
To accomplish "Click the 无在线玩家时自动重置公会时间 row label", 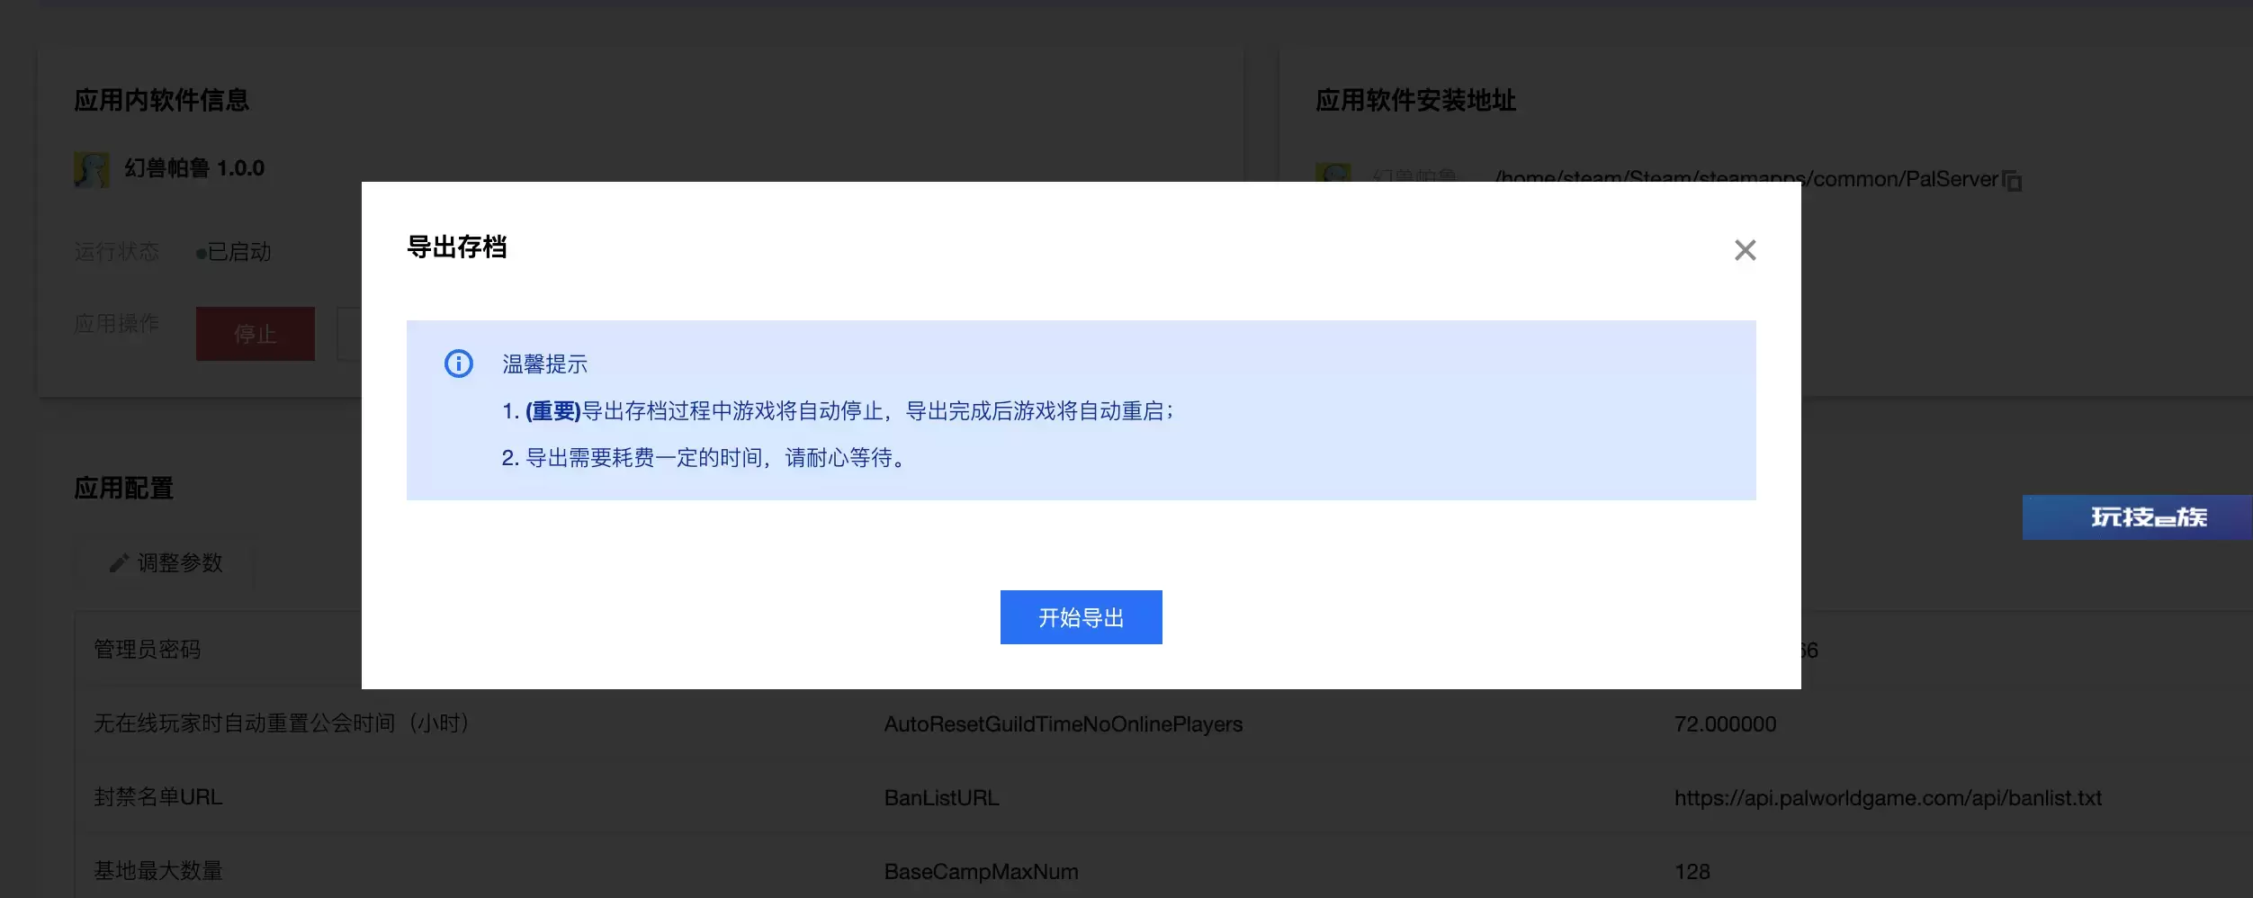I will [283, 723].
